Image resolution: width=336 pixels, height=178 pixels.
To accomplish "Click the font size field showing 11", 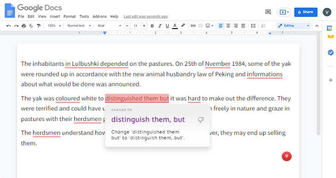I will click(136, 26).
